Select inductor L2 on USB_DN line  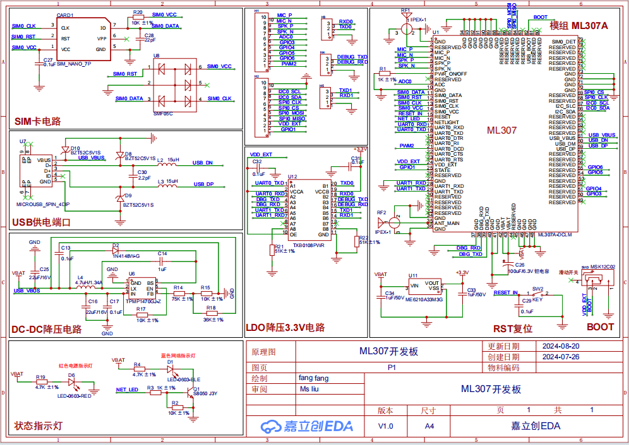coord(168,163)
